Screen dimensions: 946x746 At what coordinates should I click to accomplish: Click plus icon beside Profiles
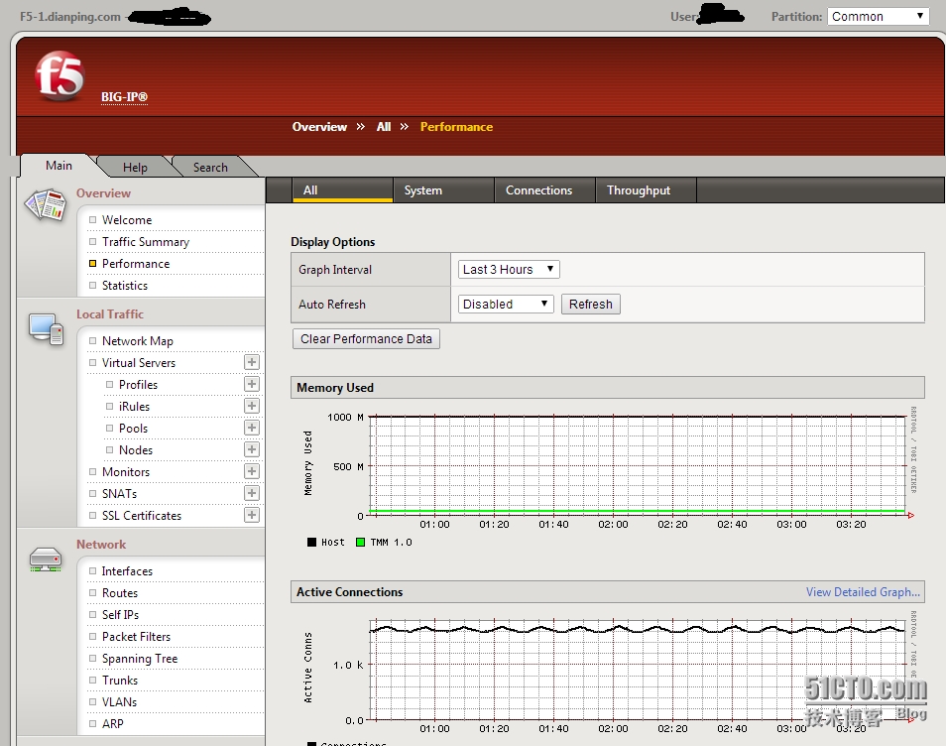coord(252,384)
